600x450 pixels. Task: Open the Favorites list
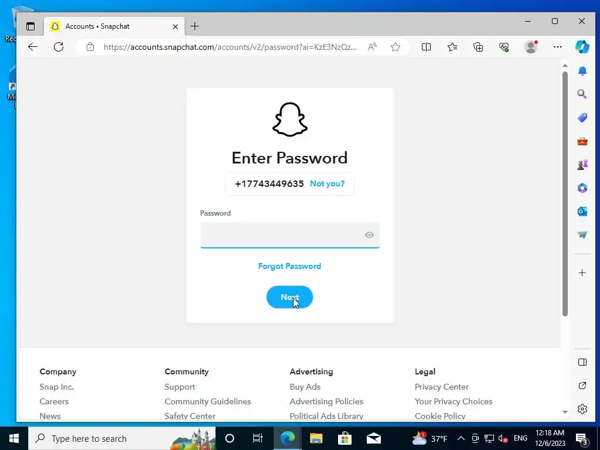pos(452,47)
